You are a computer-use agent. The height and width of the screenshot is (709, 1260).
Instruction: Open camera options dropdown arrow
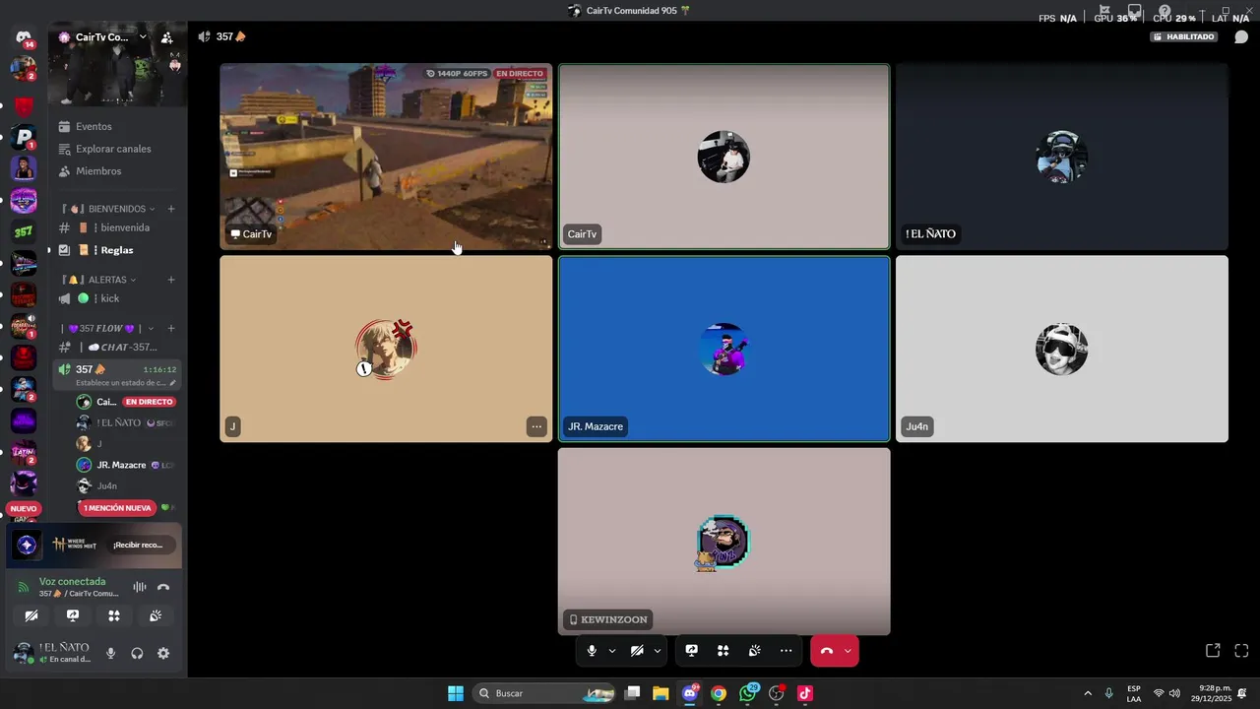[x=658, y=651]
